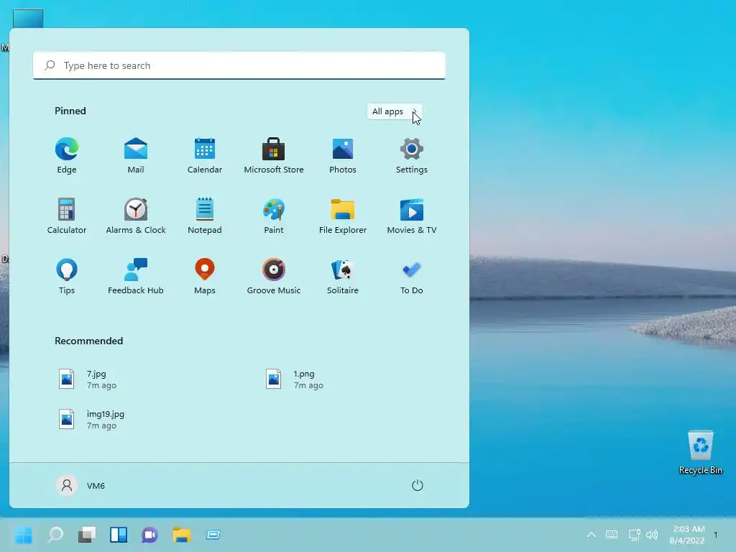
Task: Open the Tips app
Action: coord(67,277)
